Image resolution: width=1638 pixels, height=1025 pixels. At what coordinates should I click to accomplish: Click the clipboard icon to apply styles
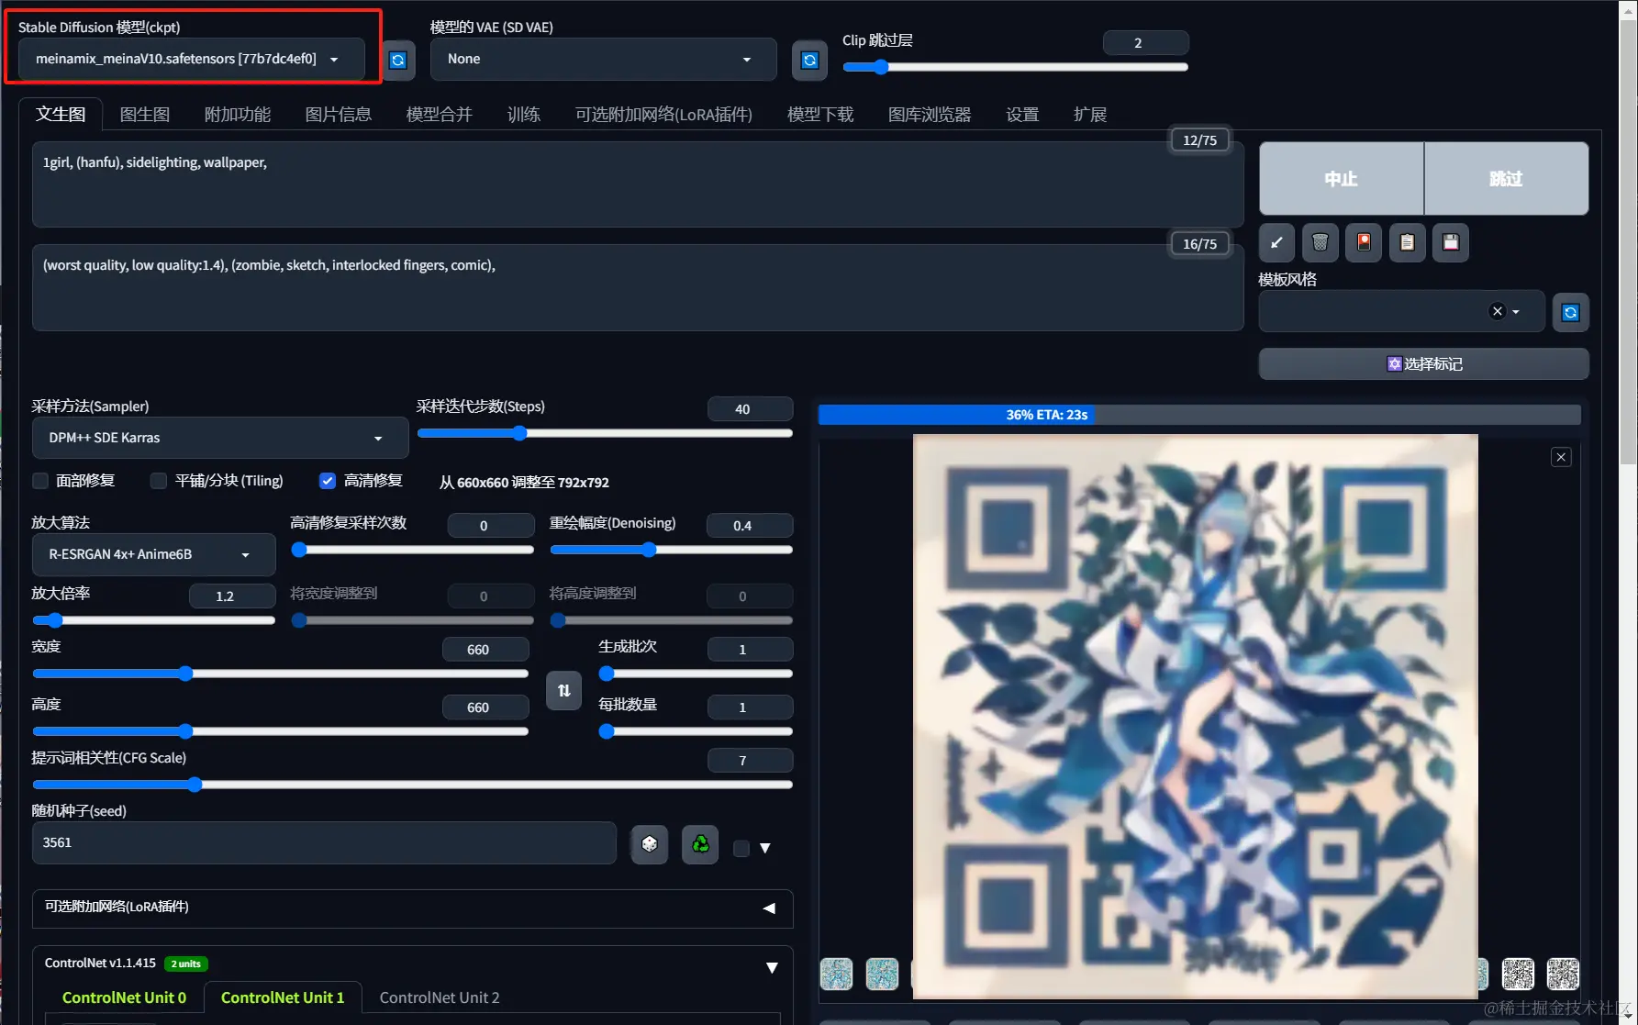pyautogui.click(x=1407, y=242)
